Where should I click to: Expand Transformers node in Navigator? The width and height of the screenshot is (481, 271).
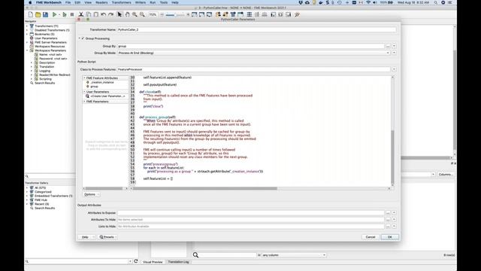(27, 26)
